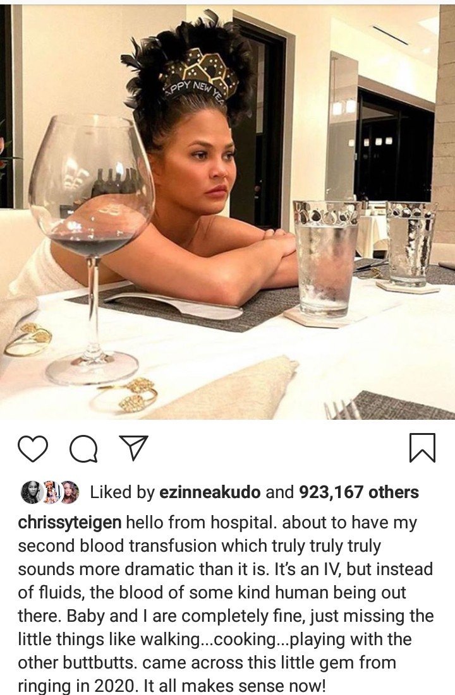View the list of 923,167 others who liked
The width and height of the screenshot is (455, 695).
pos(359,492)
